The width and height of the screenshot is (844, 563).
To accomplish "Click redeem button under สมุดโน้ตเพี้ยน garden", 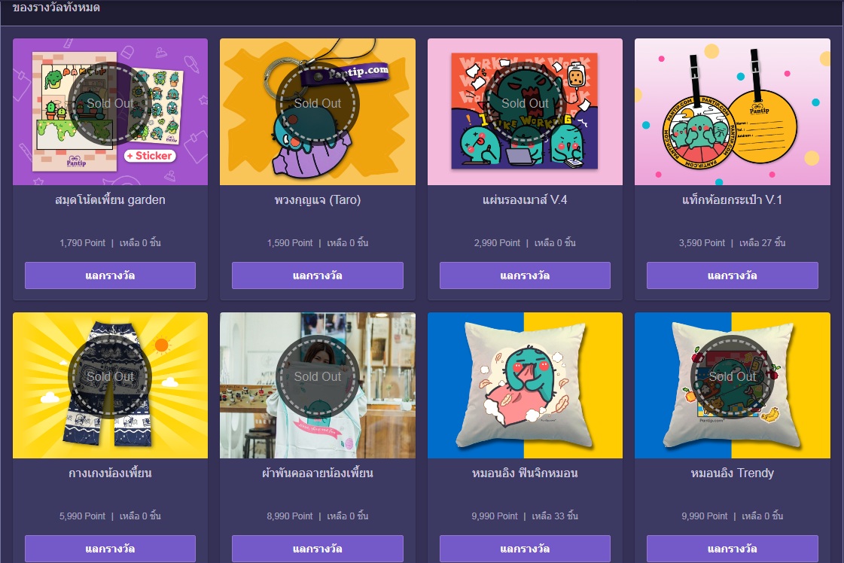I will click(x=110, y=275).
